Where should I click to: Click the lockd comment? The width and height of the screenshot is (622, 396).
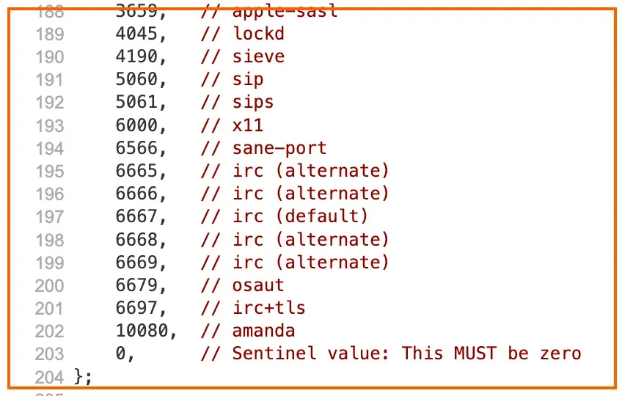coord(242,34)
